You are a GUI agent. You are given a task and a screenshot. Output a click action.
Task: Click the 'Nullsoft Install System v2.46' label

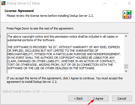click(21, 91)
